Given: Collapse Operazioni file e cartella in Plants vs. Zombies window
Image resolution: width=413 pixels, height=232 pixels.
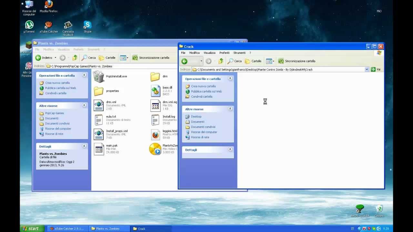Looking at the screenshot, I should pyautogui.click(x=84, y=75).
